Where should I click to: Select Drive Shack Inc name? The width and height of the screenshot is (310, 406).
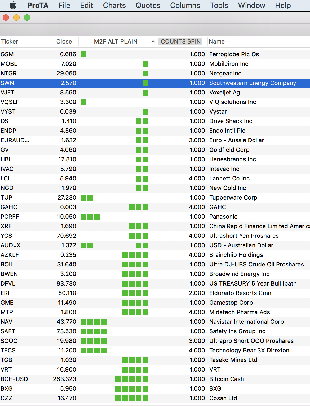tap(231, 121)
